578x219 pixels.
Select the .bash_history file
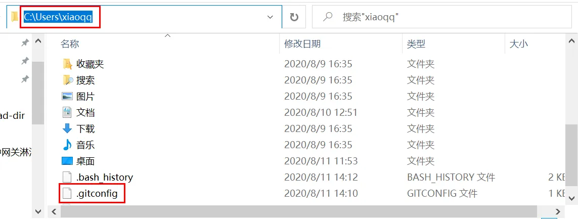[x=98, y=178]
